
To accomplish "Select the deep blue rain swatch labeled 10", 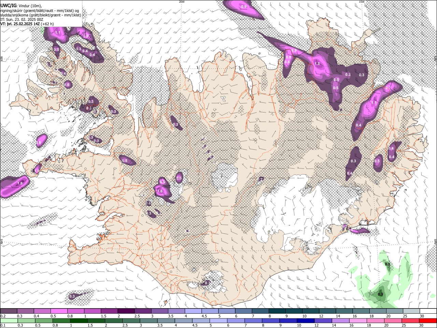I will coord(306,320).
